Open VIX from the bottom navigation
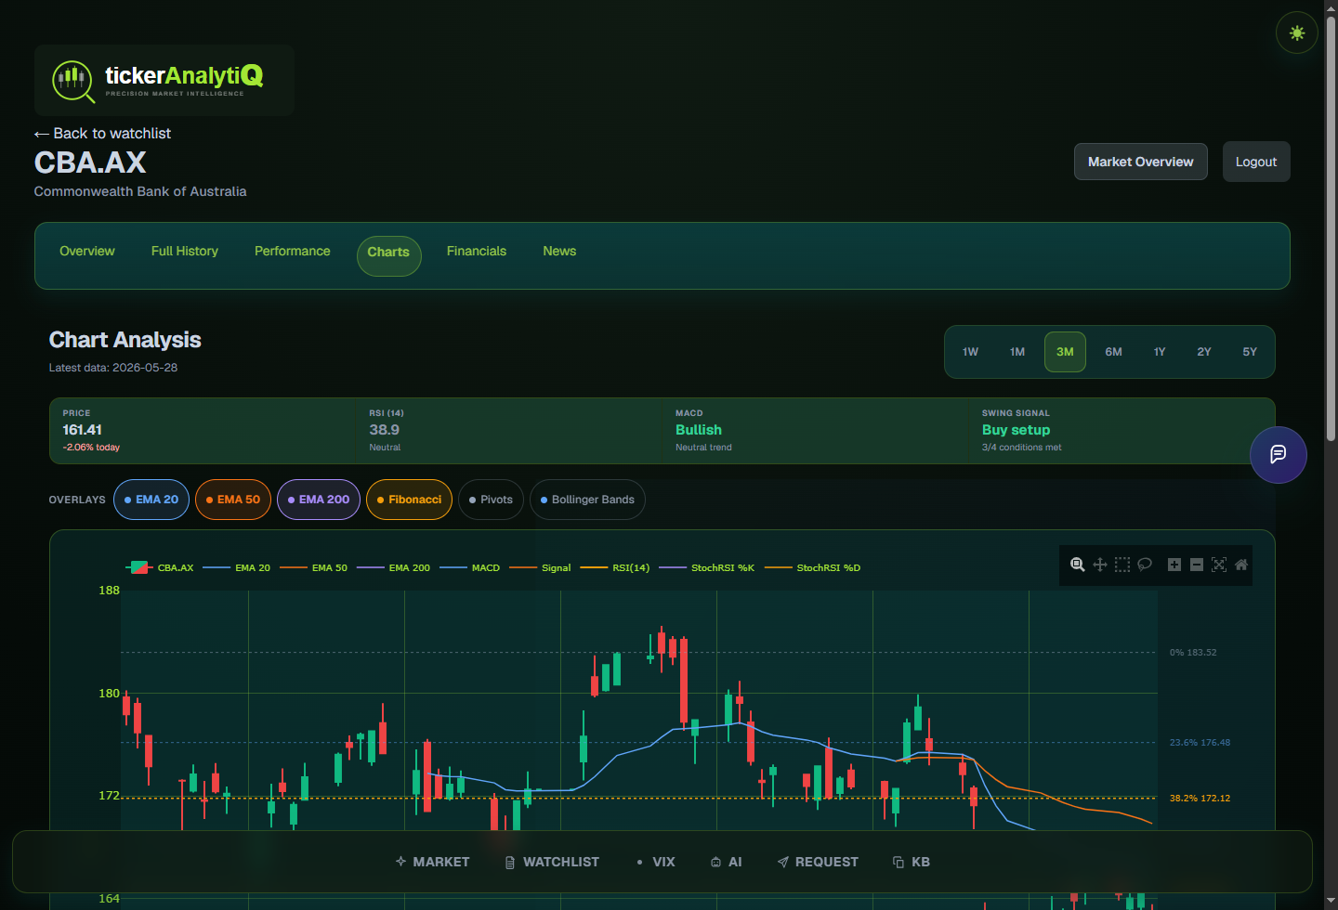 coord(655,862)
